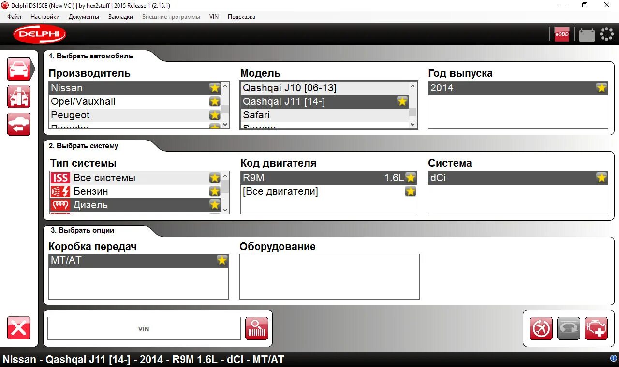619x367 pixels.
Task: Select Все системы system type
Action: tap(135, 178)
